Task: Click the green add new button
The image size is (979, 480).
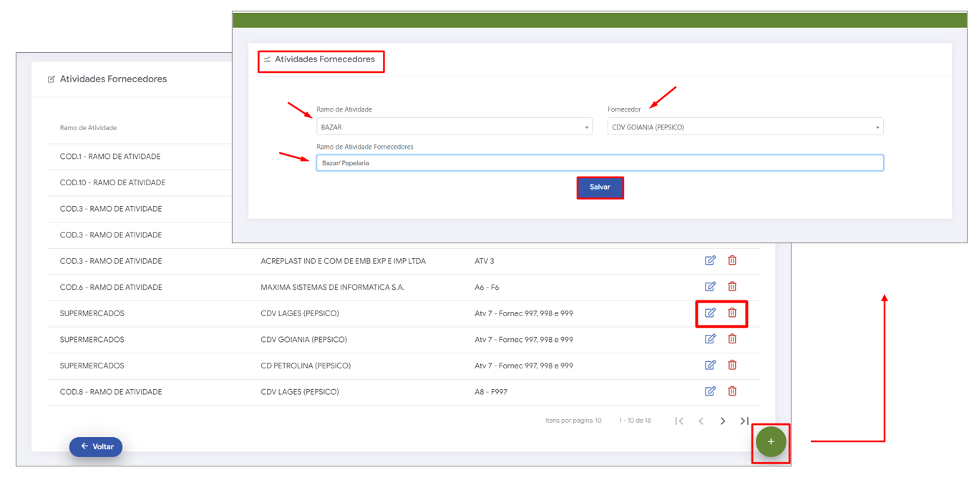Action: (x=771, y=442)
